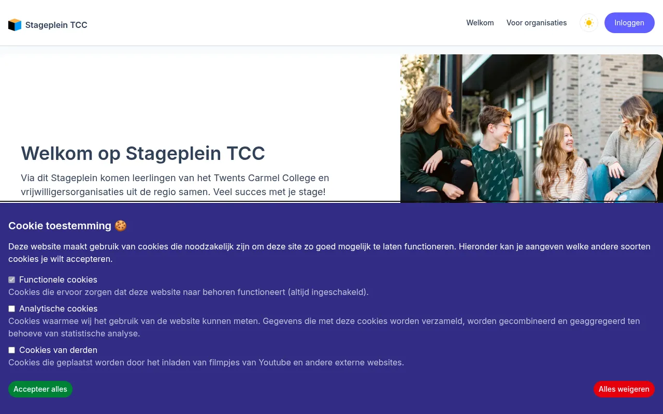This screenshot has width=663, height=414.
Task: Click the green Accepteer alles button
Action: pyautogui.click(x=40, y=389)
